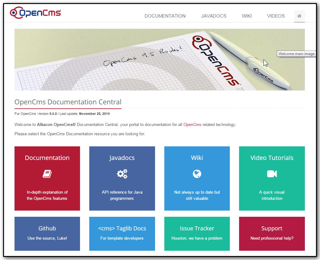Click the 'November 28, 2014' update date

tap(94, 114)
